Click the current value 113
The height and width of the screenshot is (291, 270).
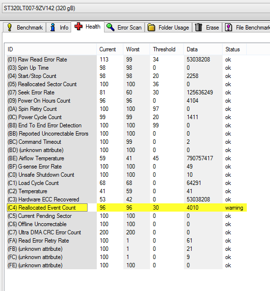(x=104, y=60)
